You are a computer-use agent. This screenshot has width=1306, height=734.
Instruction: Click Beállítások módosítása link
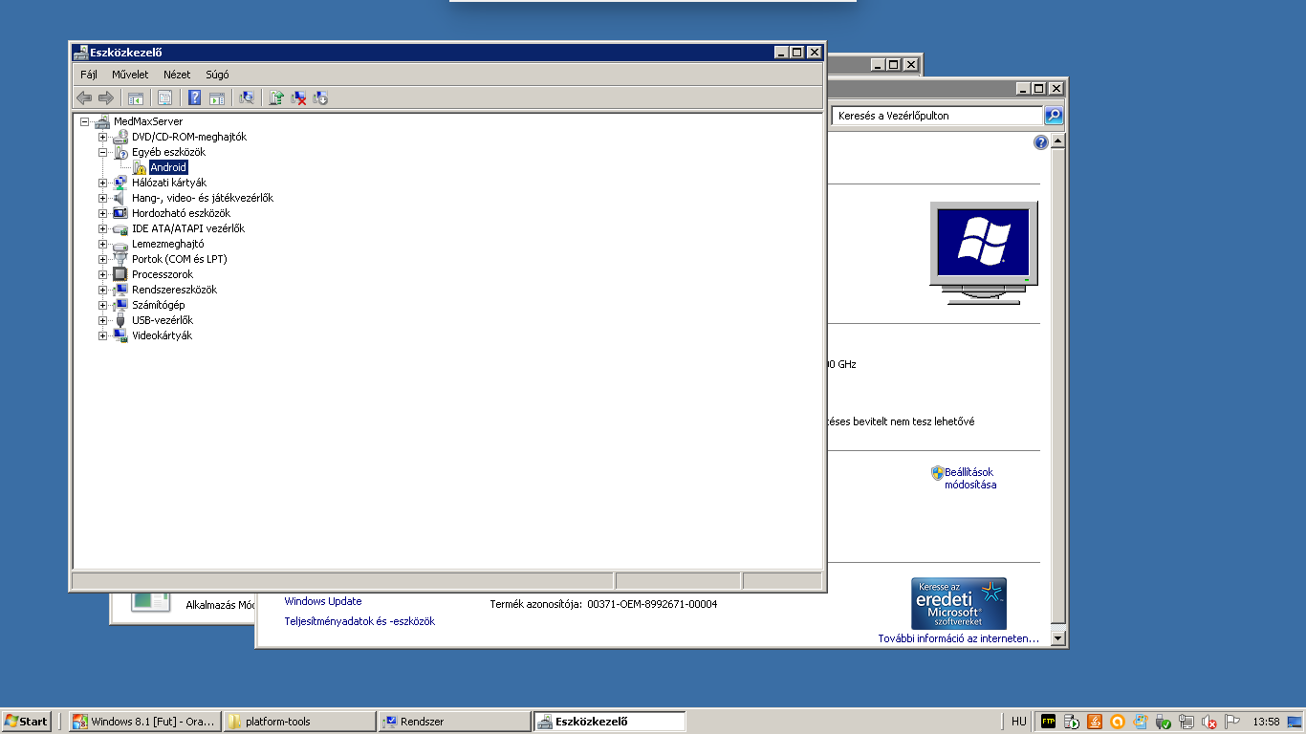click(x=969, y=478)
